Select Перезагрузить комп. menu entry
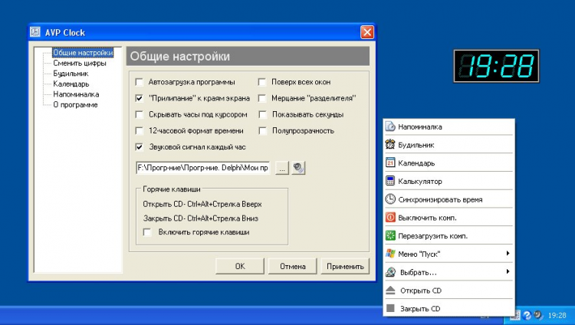 click(449, 235)
